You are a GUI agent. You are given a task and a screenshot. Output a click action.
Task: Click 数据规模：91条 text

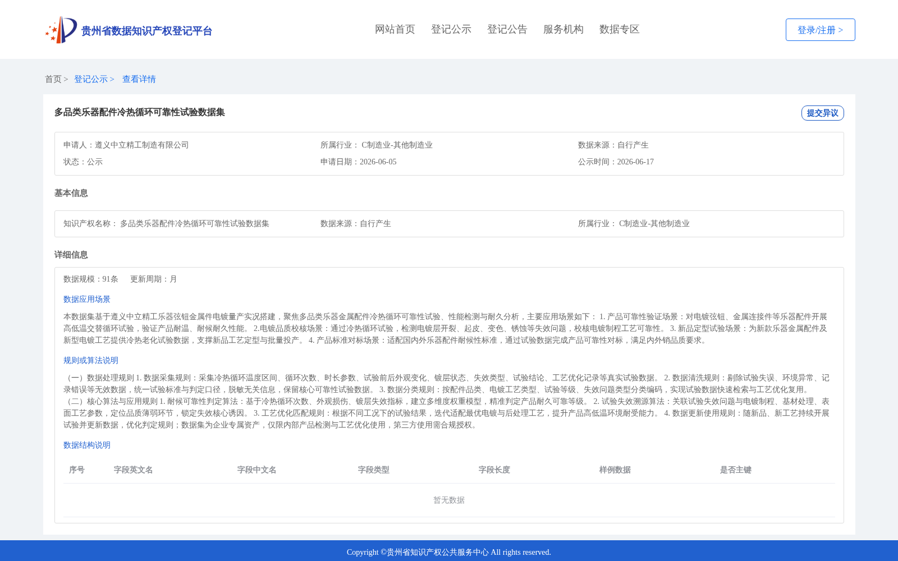91,279
